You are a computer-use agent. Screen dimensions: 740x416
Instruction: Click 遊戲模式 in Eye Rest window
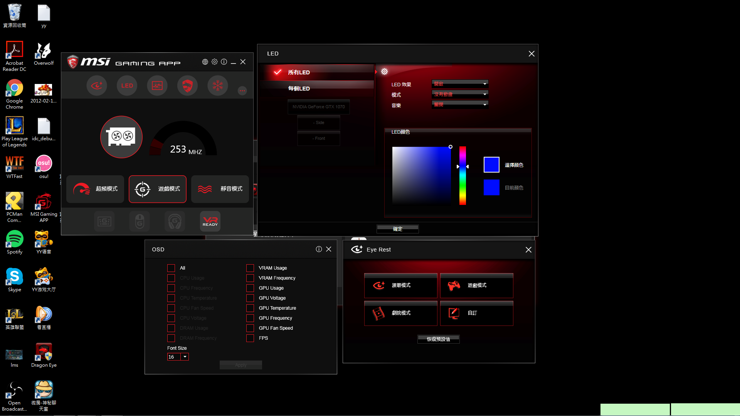tap(477, 285)
